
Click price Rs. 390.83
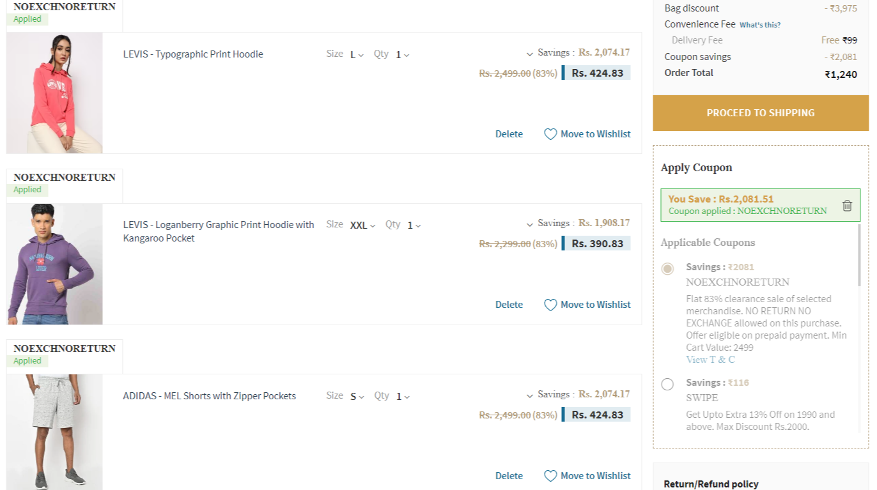pos(597,243)
